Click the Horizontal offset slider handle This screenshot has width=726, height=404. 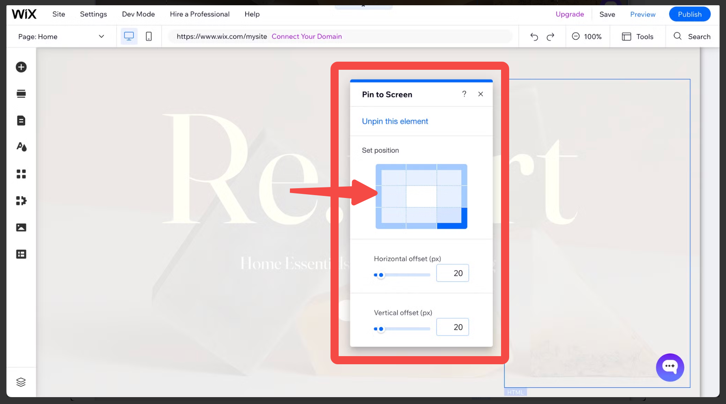381,275
